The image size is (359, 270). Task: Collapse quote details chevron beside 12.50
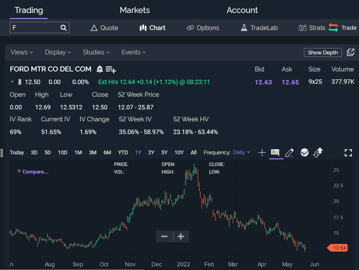[12, 82]
